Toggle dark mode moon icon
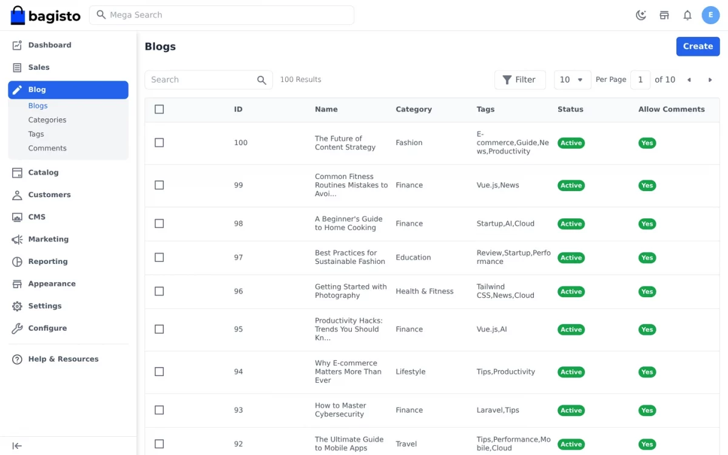This screenshot has width=728, height=455. (x=641, y=15)
